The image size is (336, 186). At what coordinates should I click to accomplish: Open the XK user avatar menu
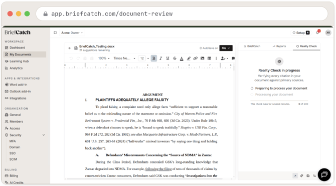(x=328, y=32)
